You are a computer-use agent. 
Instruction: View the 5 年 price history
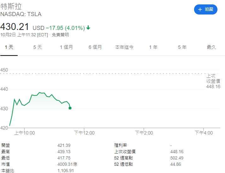(x=182, y=47)
